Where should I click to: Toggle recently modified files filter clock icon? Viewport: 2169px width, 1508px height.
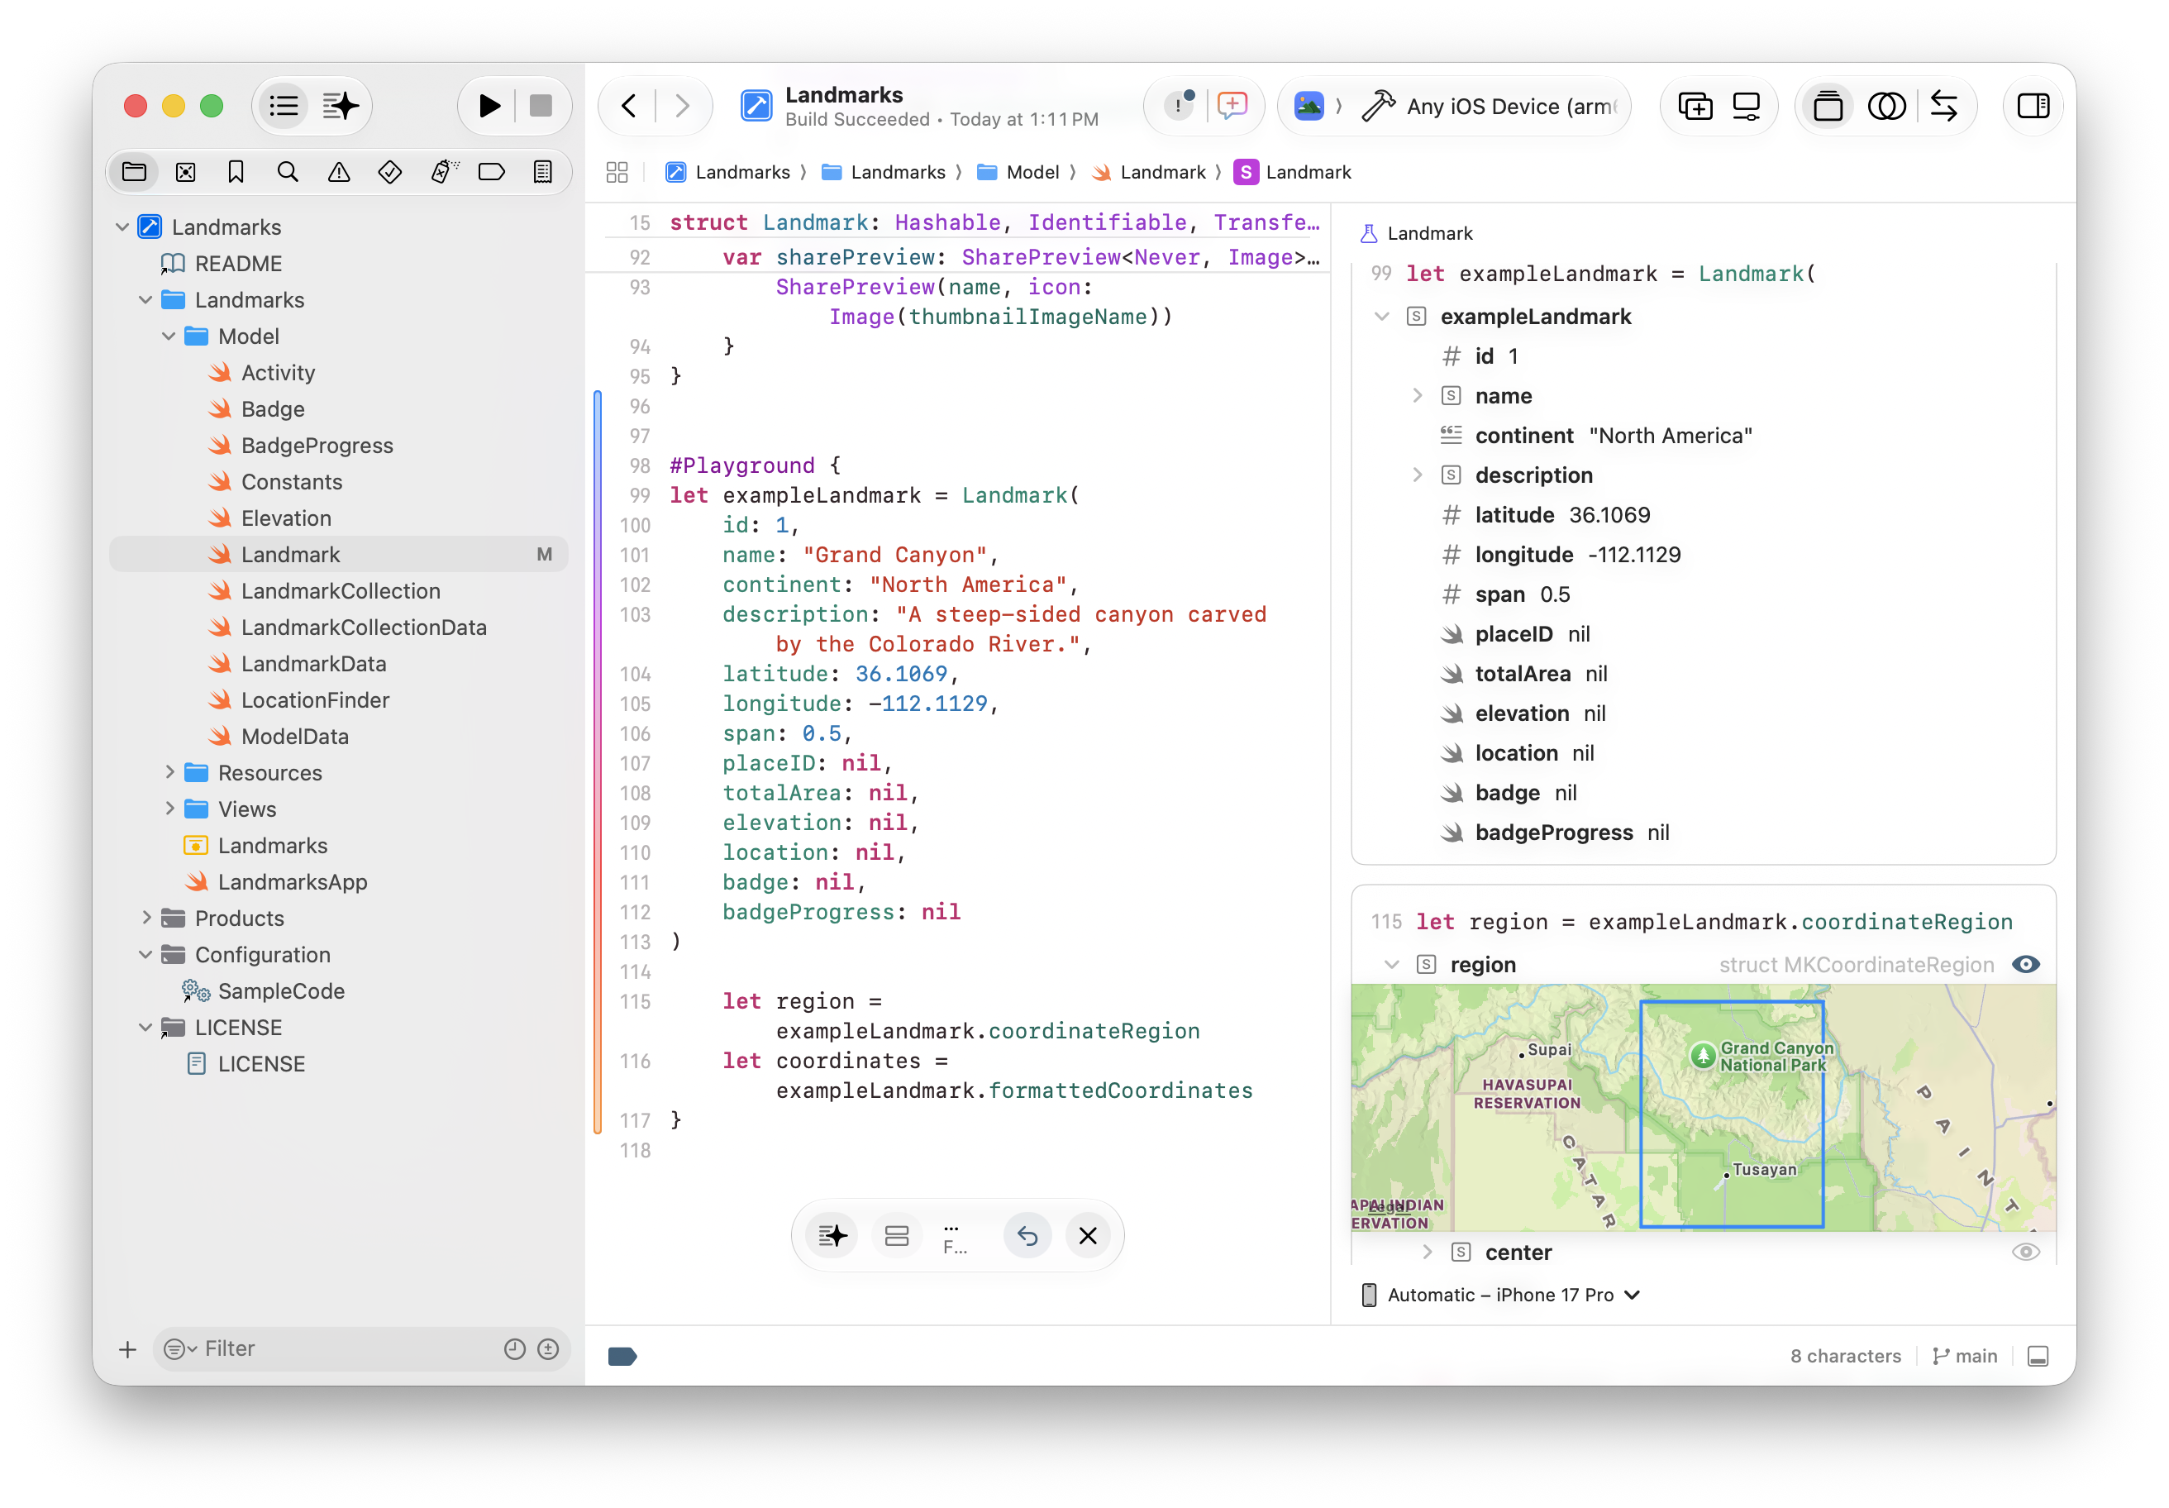tap(514, 1349)
